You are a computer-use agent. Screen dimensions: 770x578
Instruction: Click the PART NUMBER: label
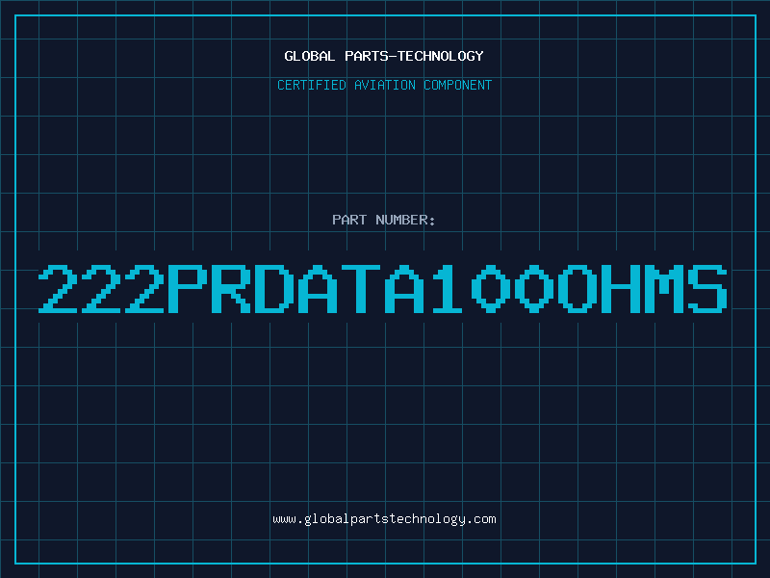(384, 221)
